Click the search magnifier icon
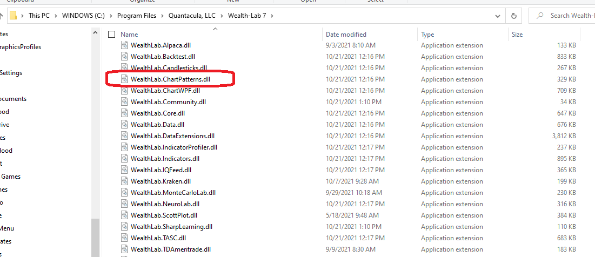The image size is (595, 257). 539,16
